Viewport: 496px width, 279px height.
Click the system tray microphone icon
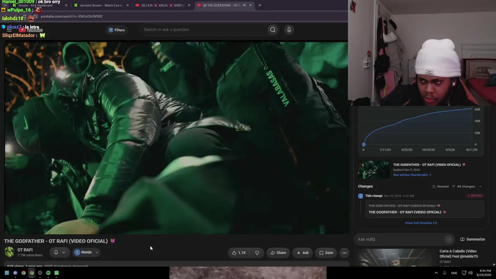tap(445, 273)
